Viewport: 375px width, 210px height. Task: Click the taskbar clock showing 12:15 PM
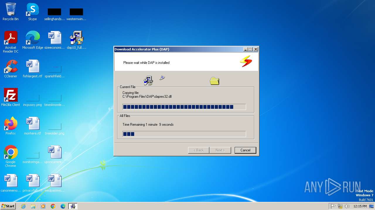coord(360,206)
